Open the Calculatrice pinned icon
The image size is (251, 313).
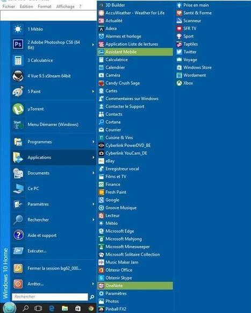tap(18, 60)
